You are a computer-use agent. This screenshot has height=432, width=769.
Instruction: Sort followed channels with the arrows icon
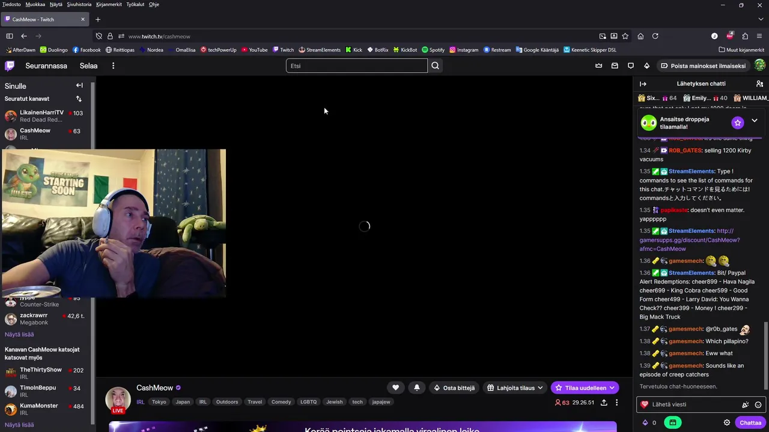[x=79, y=98]
